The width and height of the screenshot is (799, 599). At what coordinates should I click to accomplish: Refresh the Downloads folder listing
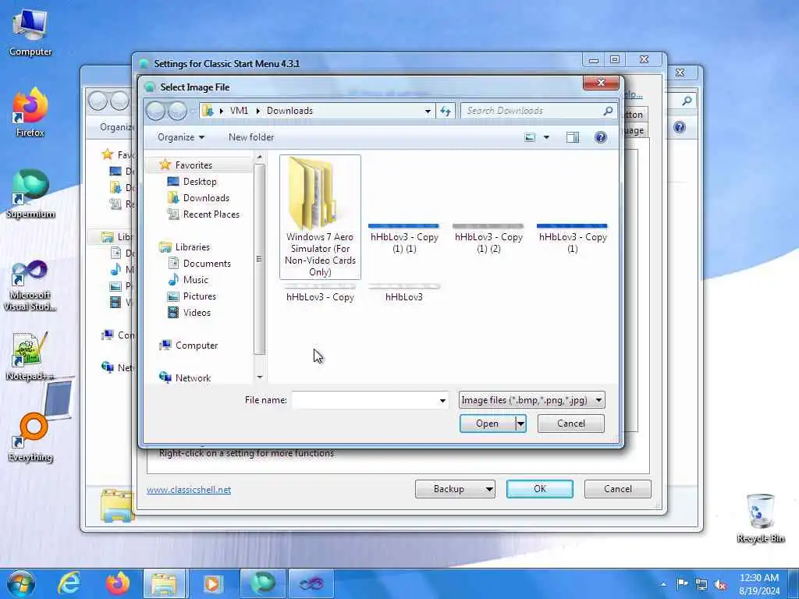click(446, 111)
